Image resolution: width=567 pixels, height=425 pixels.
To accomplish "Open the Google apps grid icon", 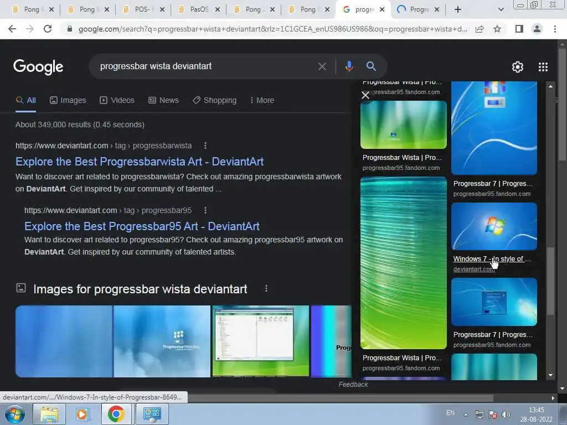I will tap(543, 67).
